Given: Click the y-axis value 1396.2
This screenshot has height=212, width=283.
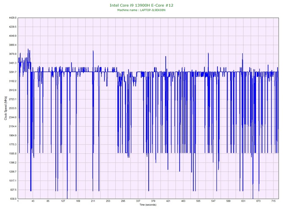Looking at the screenshot, I should [x=13, y=162].
